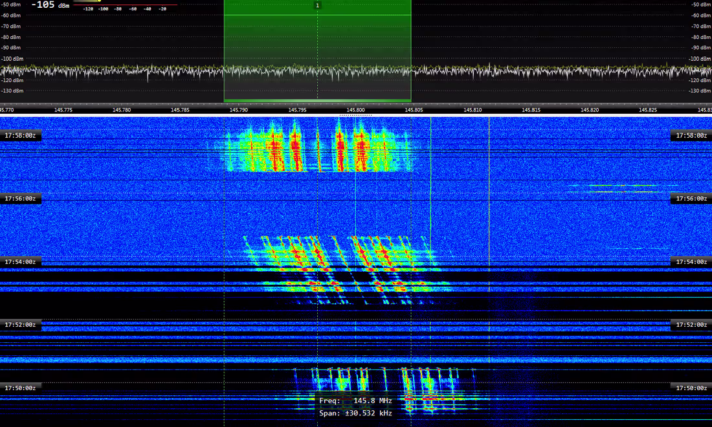
Task: Click the receiver 1 marker in the passband
Action: 317,5
